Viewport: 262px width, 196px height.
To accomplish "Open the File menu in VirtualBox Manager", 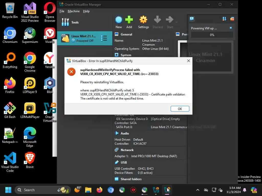I will click(62, 11).
